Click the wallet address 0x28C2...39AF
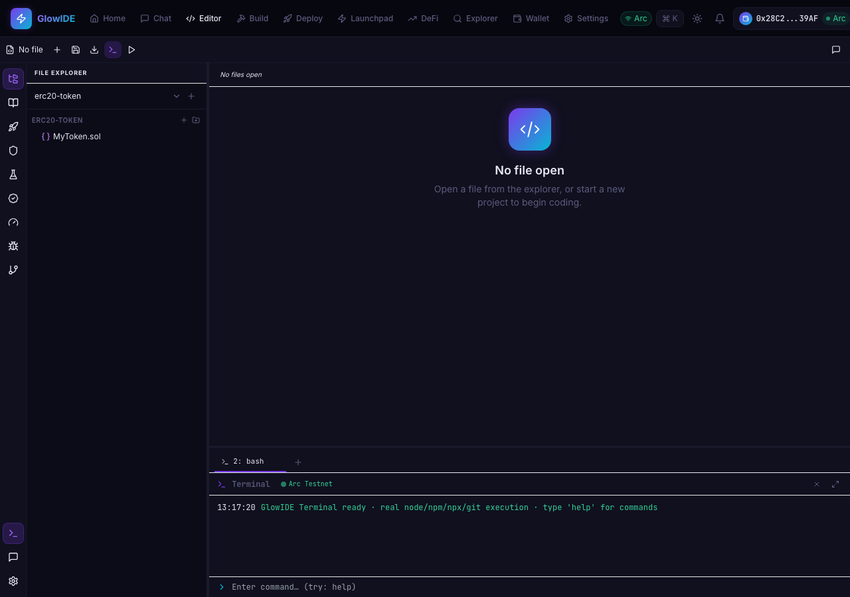 (x=787, y=19)
